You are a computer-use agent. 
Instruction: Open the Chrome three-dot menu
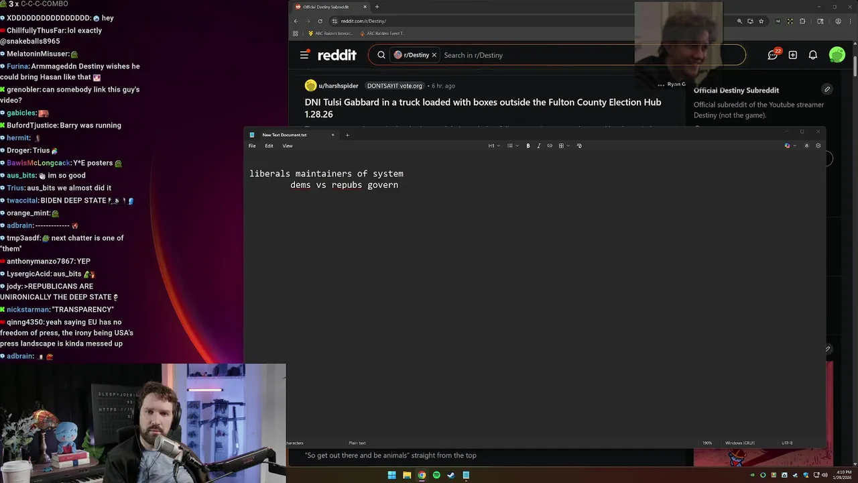point(850,21)
